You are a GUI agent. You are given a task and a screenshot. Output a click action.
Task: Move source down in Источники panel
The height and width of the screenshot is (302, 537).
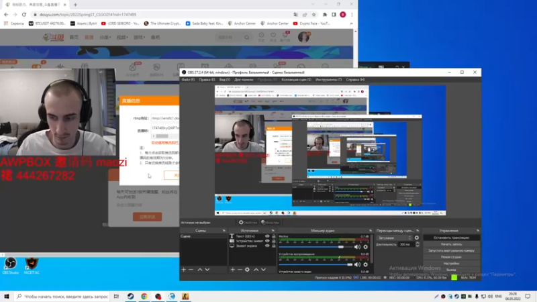(263, 270)
